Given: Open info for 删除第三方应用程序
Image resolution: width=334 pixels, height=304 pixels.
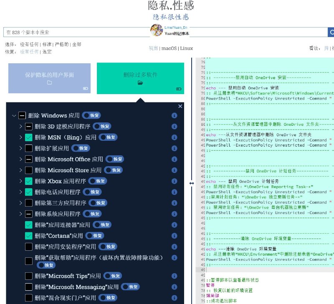Looking at the screenshot, I should point(174,203).
